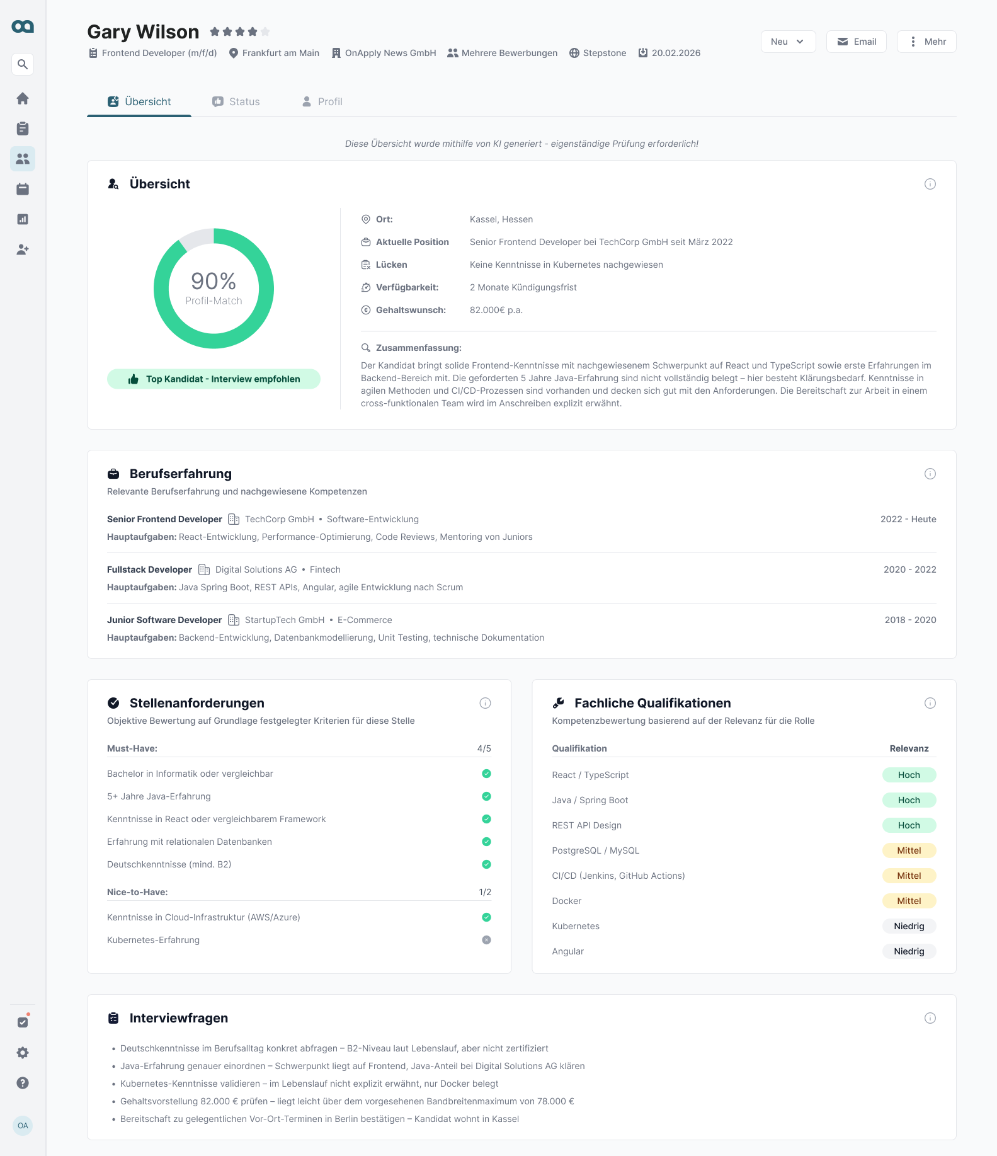Click the Niedrig badge for Angular
The height and width of the screenshot is (1156, 997).
(909, 951)
